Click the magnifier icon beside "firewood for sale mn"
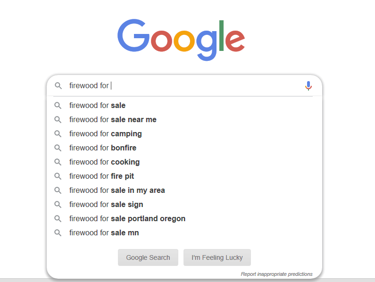Viewport: 375px width, 282px height. 58,233
